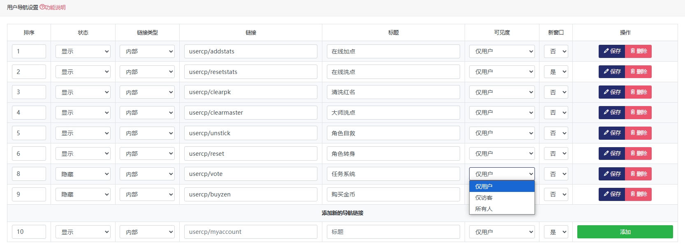The width and height of the screenshot is (685, 247).
Task: Click the 标题 field for new link
Action: pyautogui.click(x=393, y=232)
